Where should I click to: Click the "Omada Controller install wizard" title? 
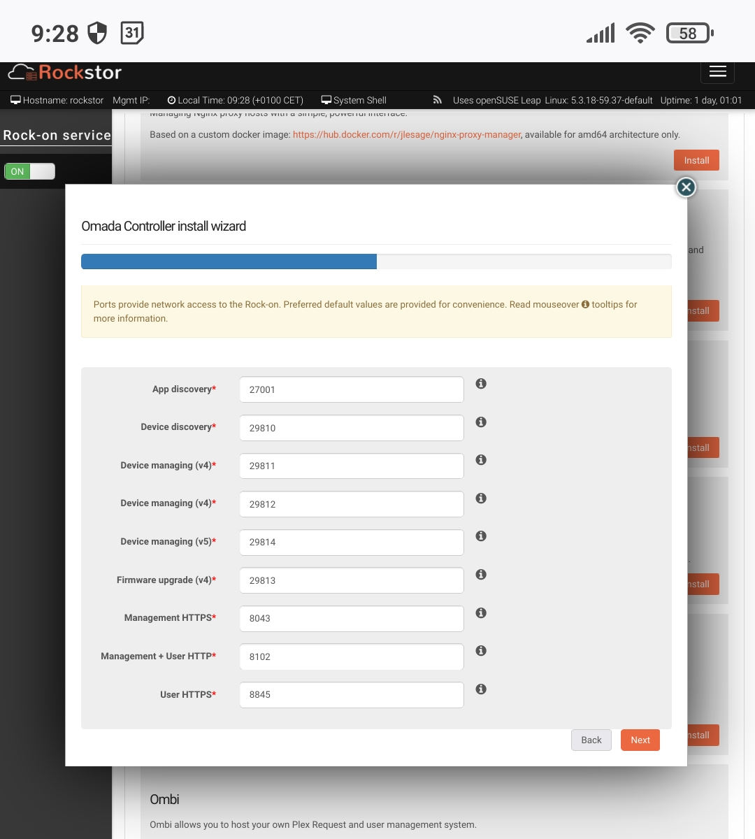click(x=164, y=226)
